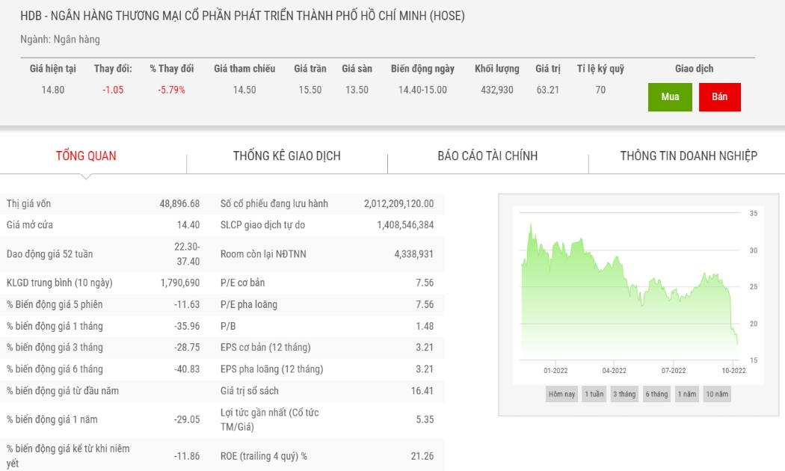785x471 pixels.
Task: Click the 52-week range 22.30-37.40
Action: 187,253
